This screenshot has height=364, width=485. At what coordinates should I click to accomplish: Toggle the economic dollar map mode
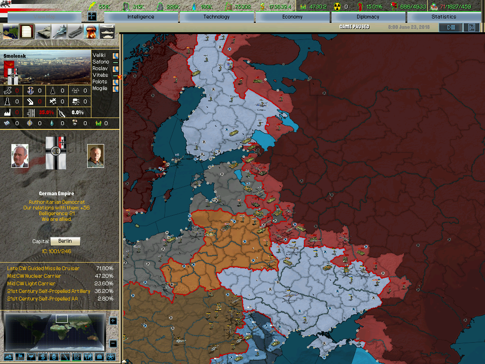pyautogui.click(x=43, y=356)
